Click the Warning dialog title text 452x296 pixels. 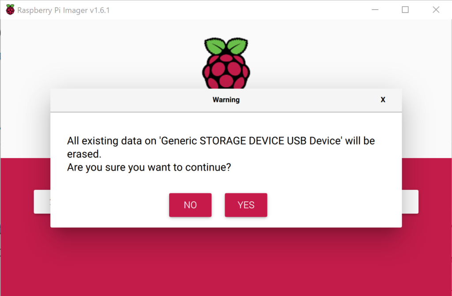(226, 100)
